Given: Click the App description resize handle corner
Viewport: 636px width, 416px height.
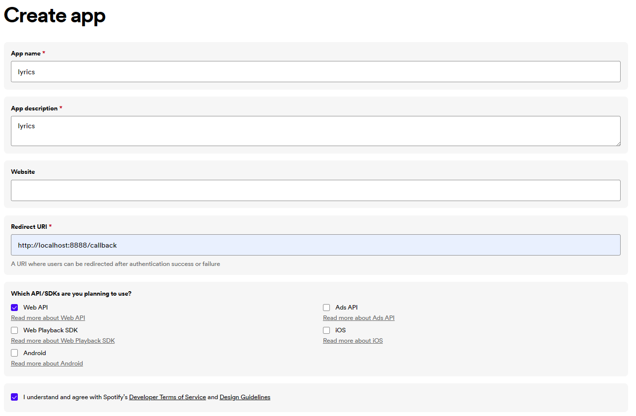Looking at the screenshot, I should (618, 143).
